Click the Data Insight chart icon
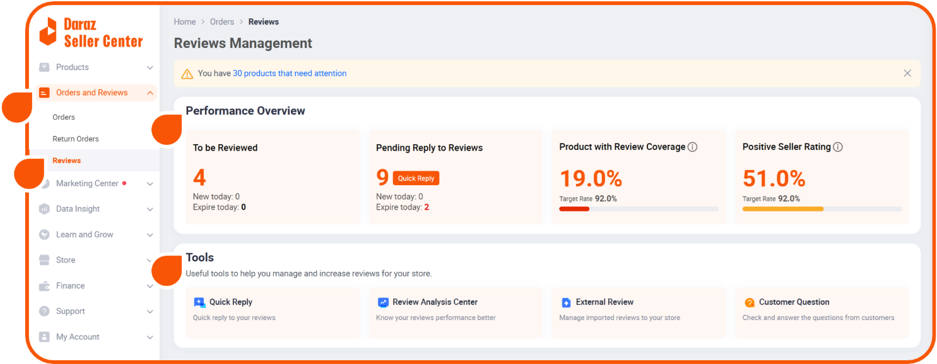Screen dimensions: 937x364 pyautogui.click(x=44, y=209)
